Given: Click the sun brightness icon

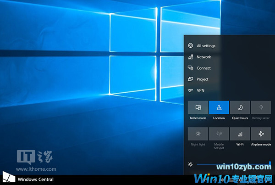Looking at the screenshot, I should coord(190,164).
